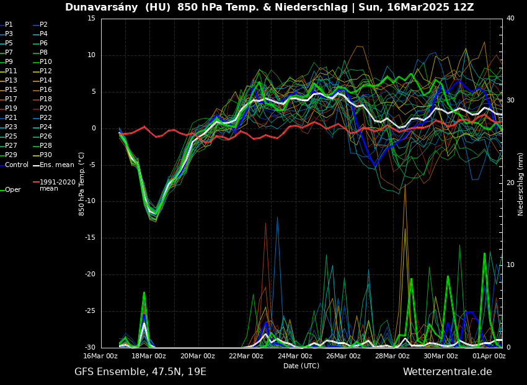
Task: Click the 40 tick on precipitation axis
Action: (510, 18)
